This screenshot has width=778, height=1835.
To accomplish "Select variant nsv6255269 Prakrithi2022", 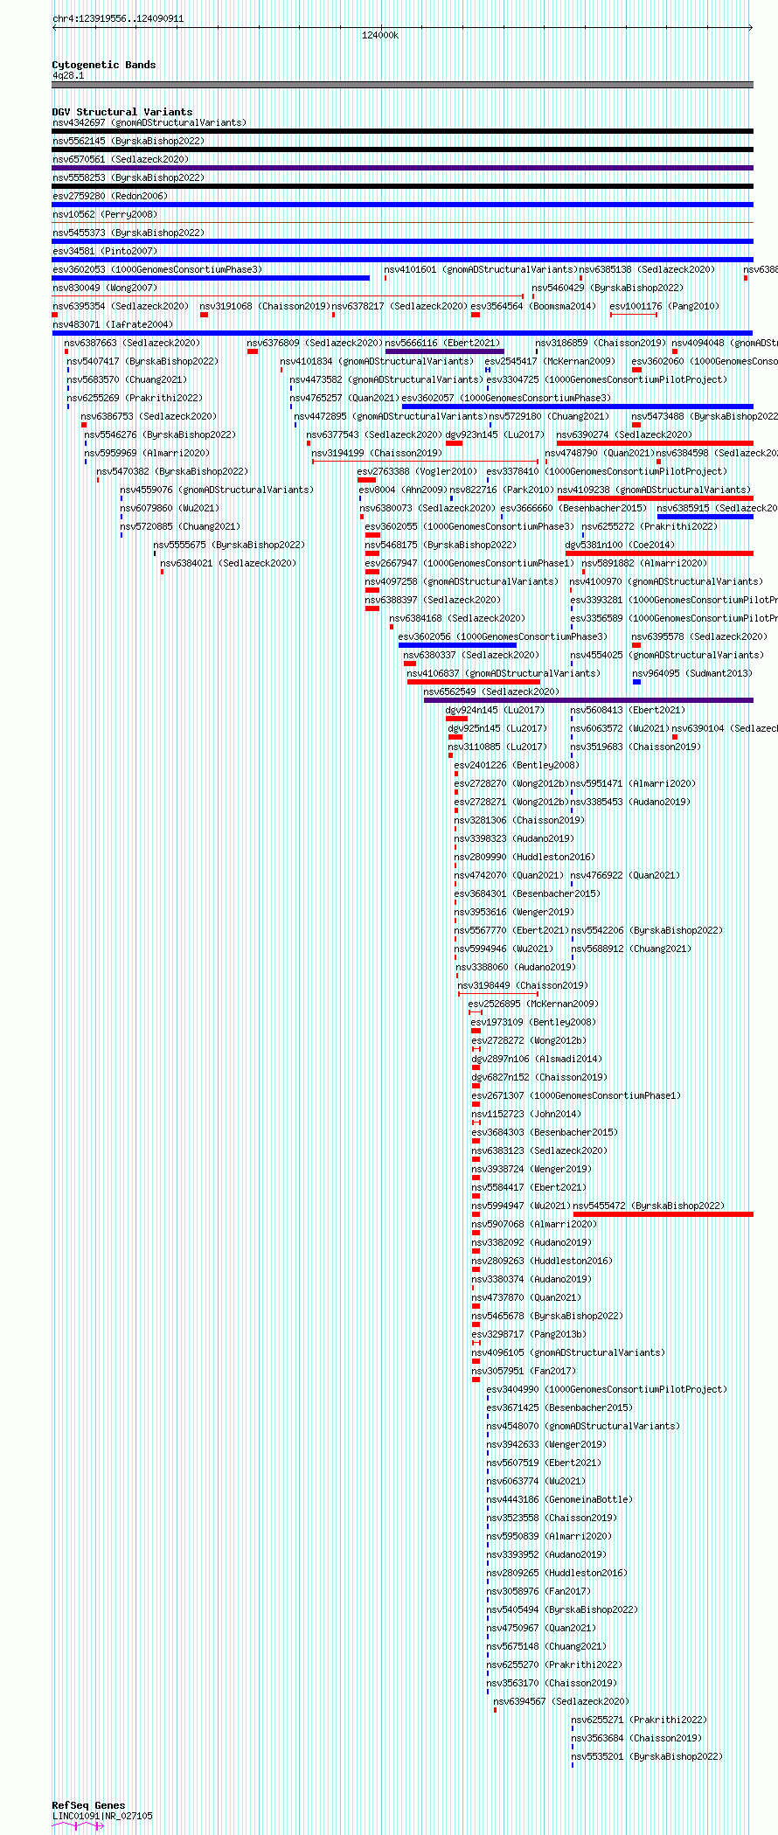I will [135, 398].
